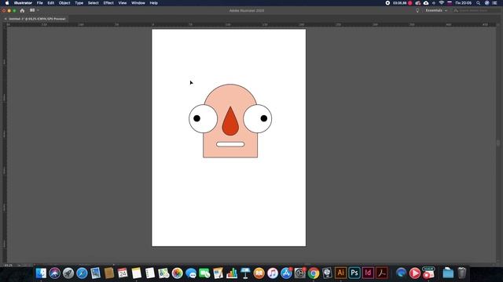Open the Arrange Documents dropdown
The width and height of the screenshot is (503, 282).
34,10
